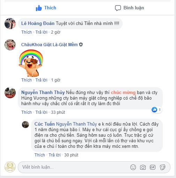Open the sticker picker icon
176x178 pixels.
tap(162, 167)
